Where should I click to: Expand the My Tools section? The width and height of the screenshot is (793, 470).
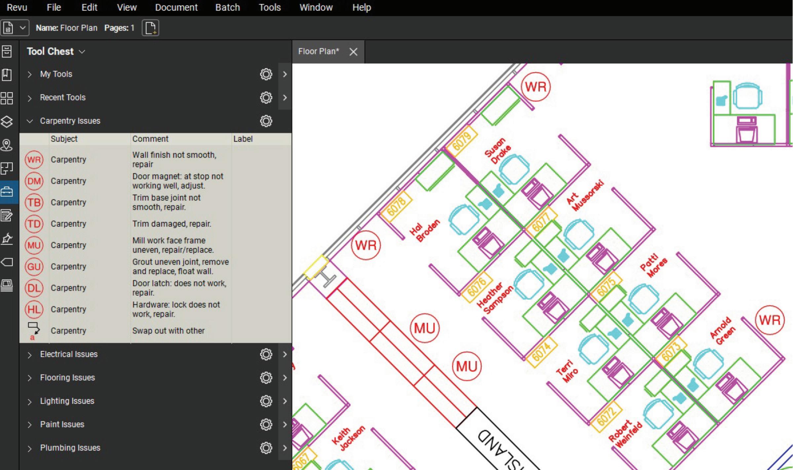click(30, 75)
